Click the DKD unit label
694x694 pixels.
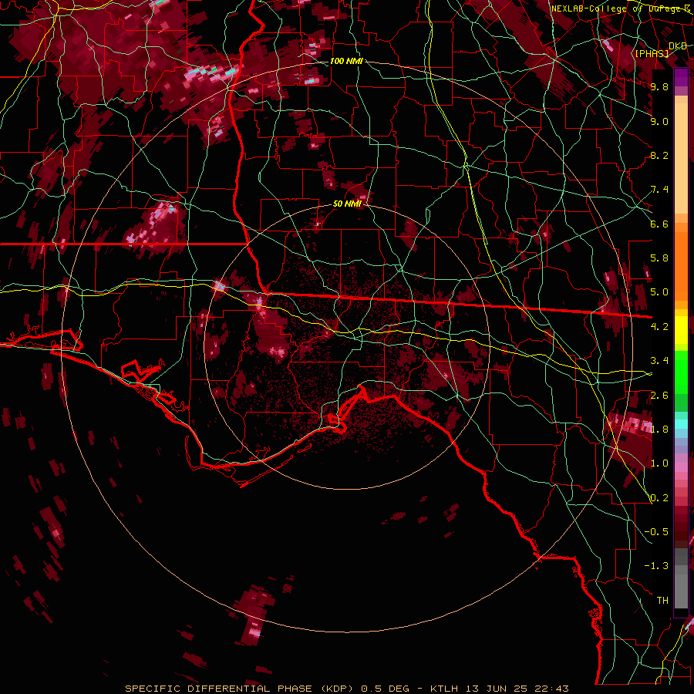pyautogui.click(x=678, y=46)
